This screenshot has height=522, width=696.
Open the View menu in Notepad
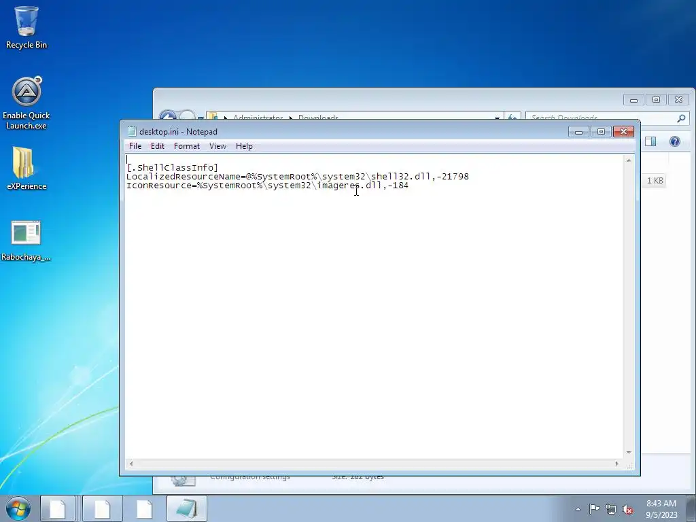click(217, 146)
